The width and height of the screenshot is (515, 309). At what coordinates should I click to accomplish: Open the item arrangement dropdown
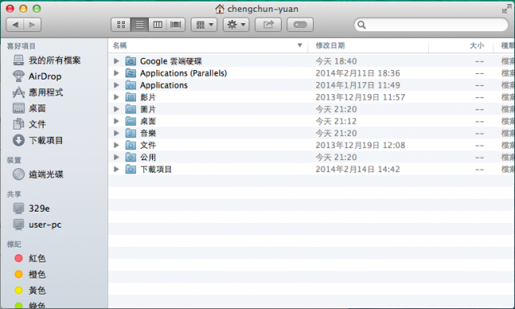(204, 25)
